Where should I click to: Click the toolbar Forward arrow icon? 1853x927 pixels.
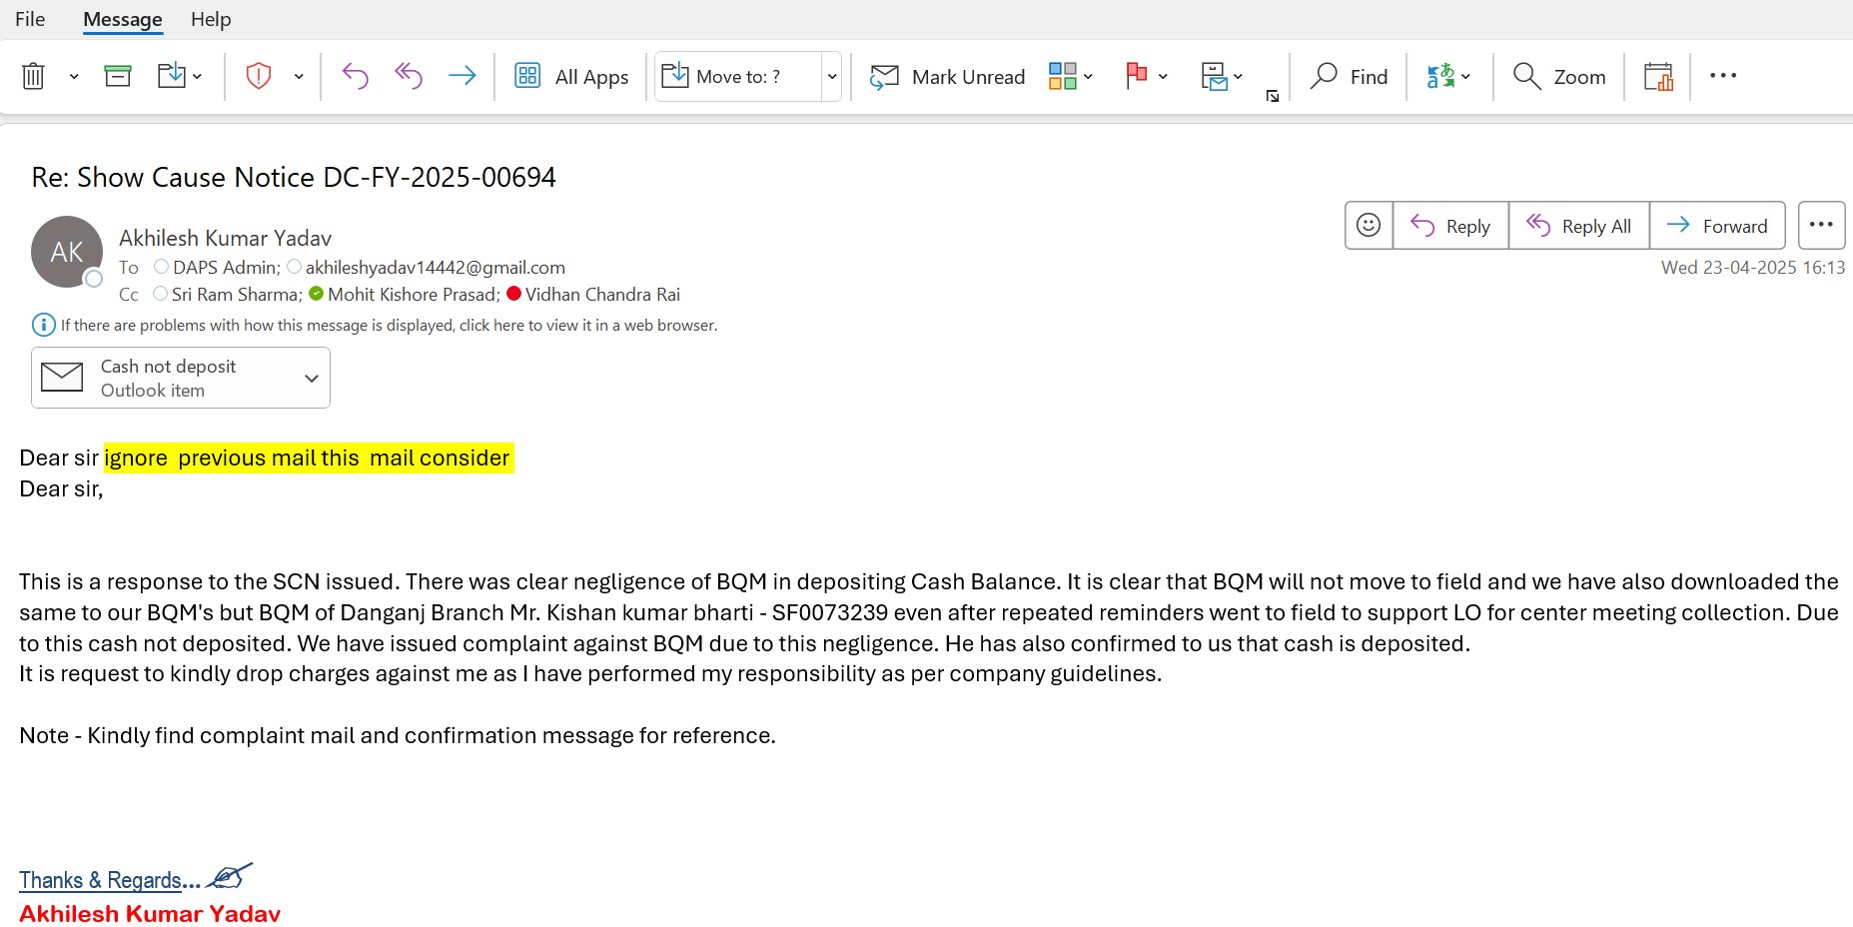pos(462,76)
